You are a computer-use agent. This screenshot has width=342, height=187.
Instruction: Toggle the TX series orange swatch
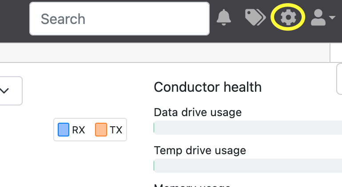(x=101, y=129)
